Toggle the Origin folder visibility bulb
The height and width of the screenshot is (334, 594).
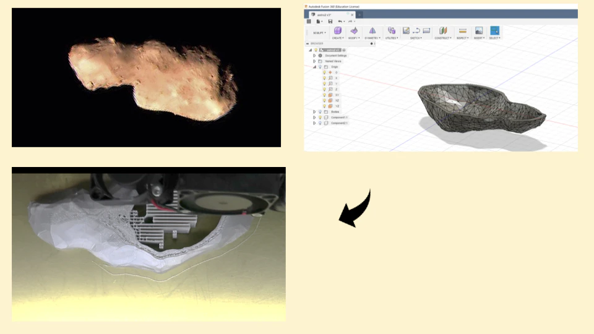(320, 67)
